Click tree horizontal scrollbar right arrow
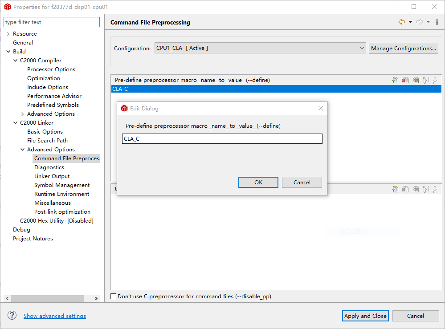 [x=96, y=298]
